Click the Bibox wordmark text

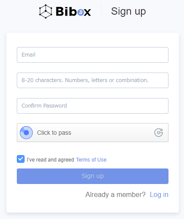[73, 11]
